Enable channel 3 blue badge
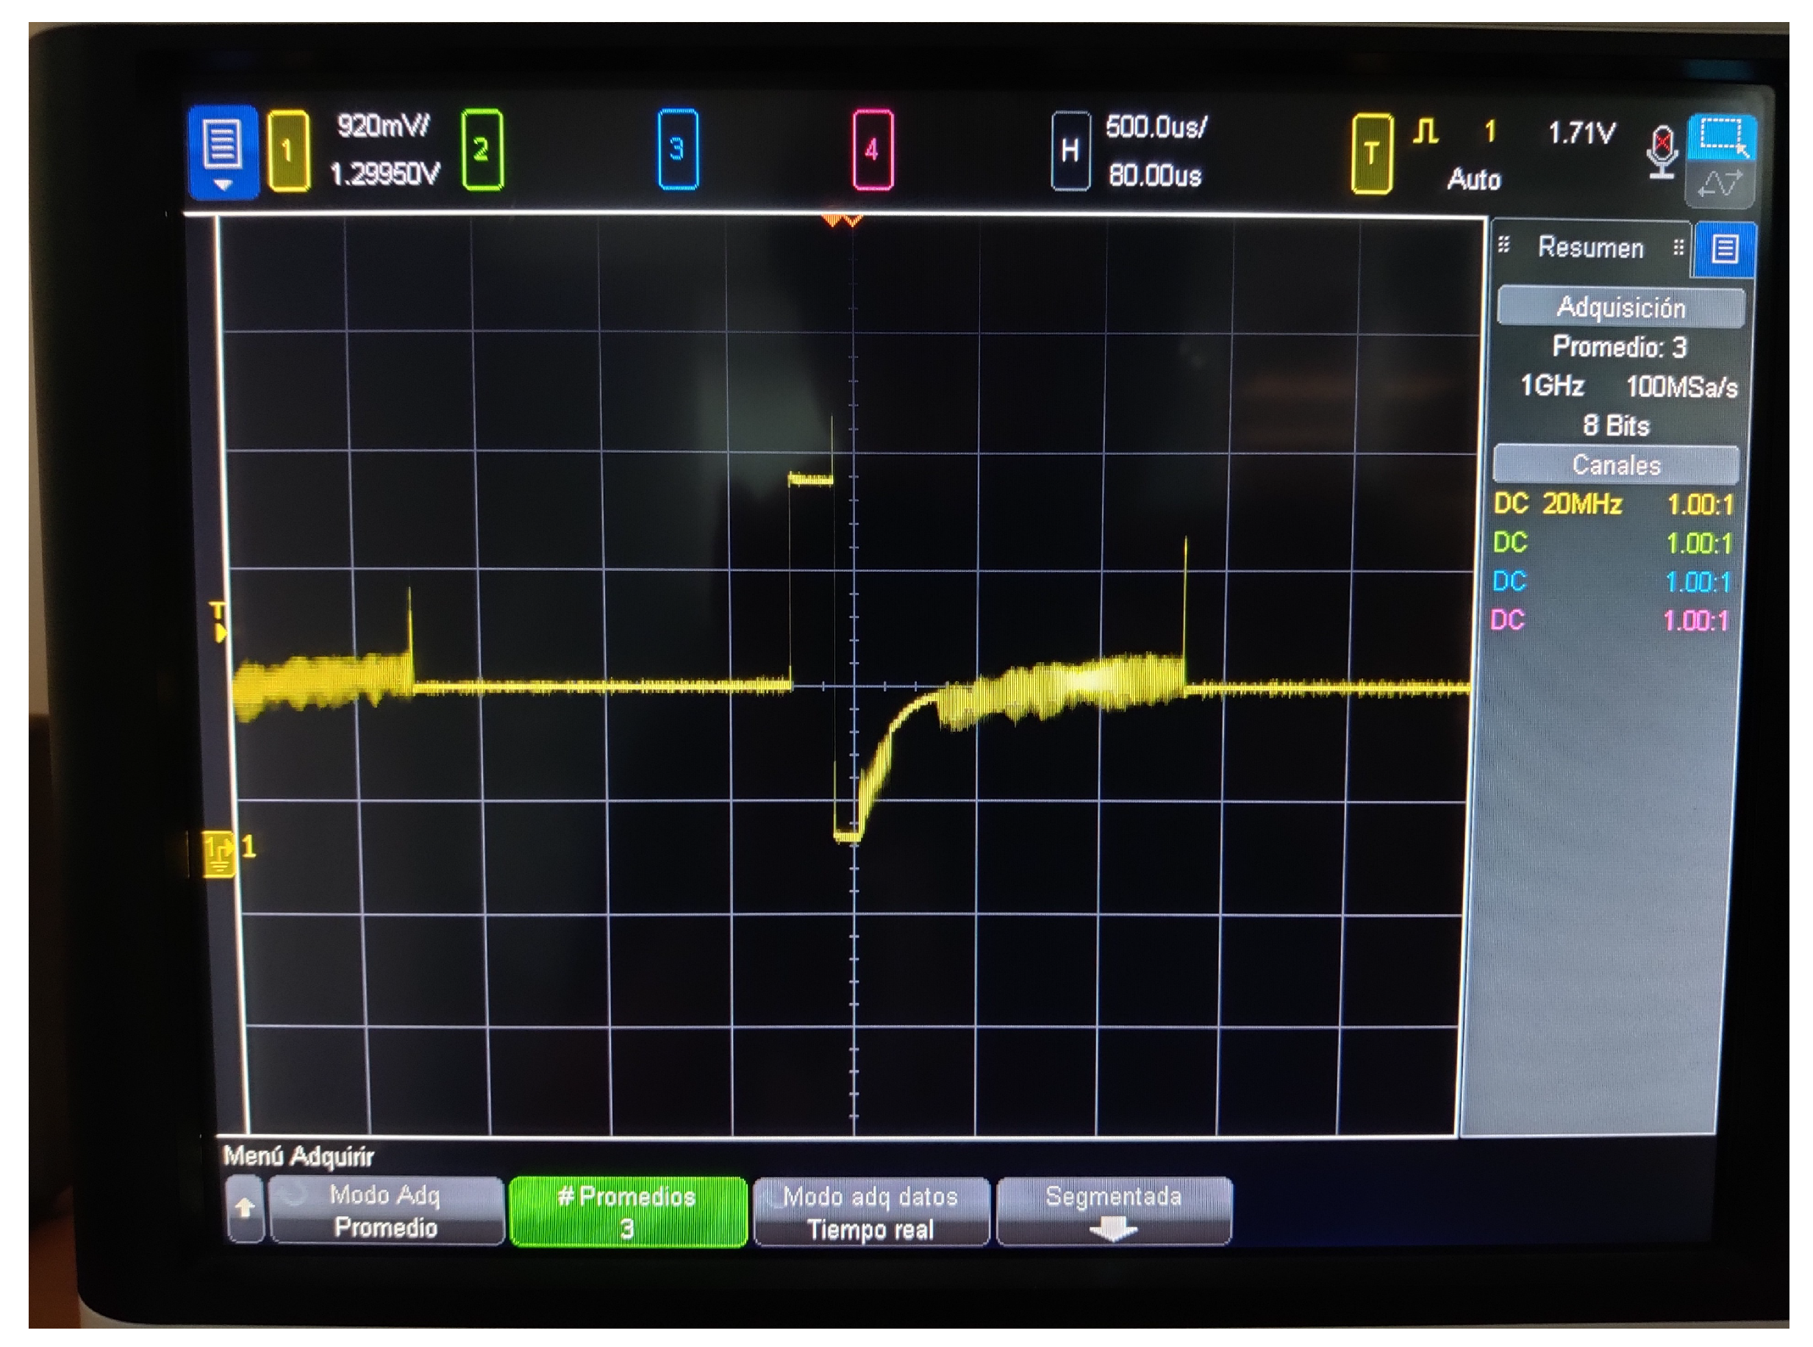Viewport: 1813px width, 1347px height. pyautogui.click(x=678, y=149)
